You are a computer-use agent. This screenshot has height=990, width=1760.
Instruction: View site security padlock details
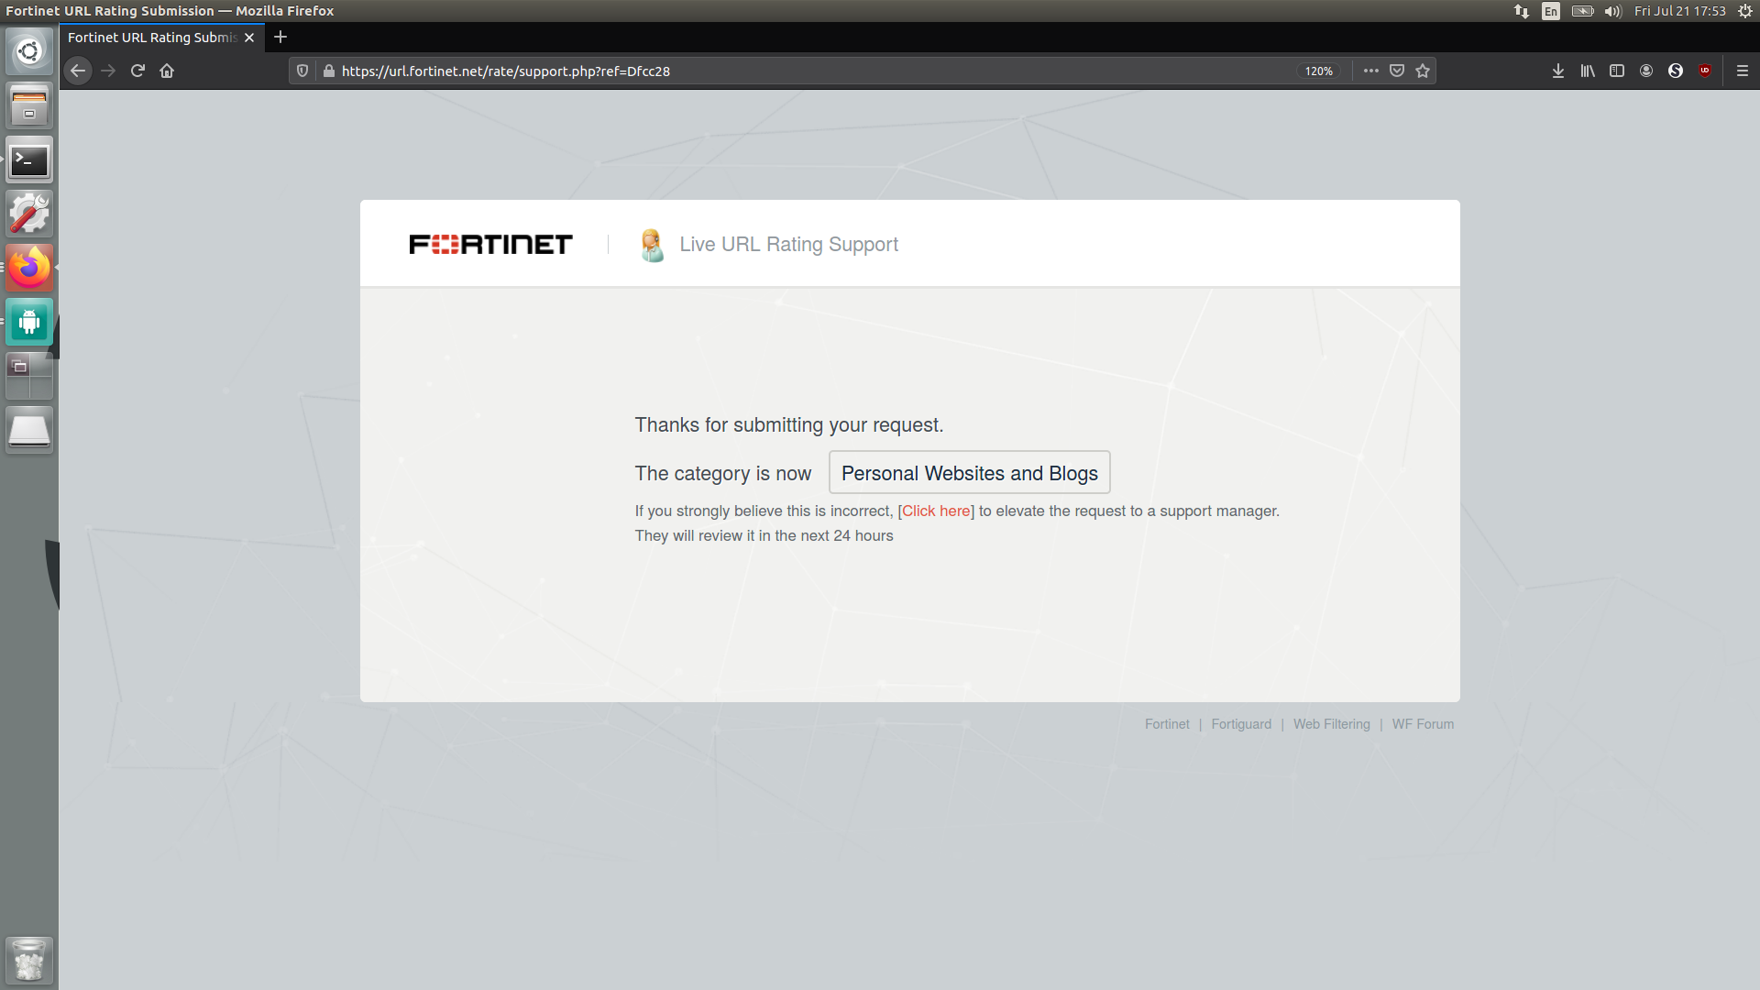[x=329, y=71]
